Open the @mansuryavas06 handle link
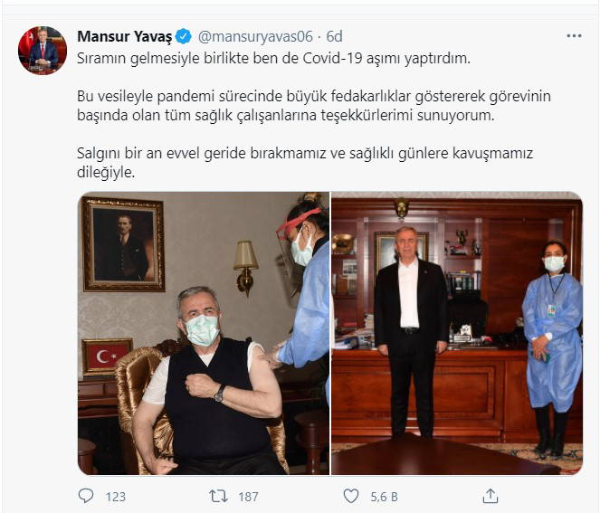 point(255,37)
